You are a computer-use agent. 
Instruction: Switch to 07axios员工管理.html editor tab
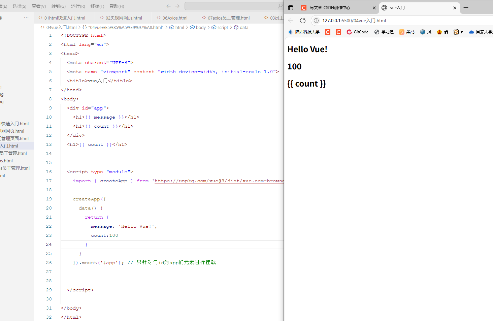point(226,18)
